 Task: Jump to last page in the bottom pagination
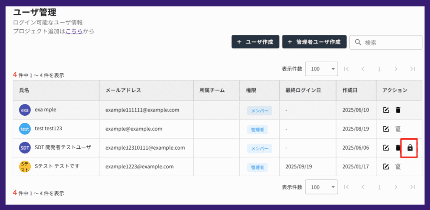coord(412,187)
